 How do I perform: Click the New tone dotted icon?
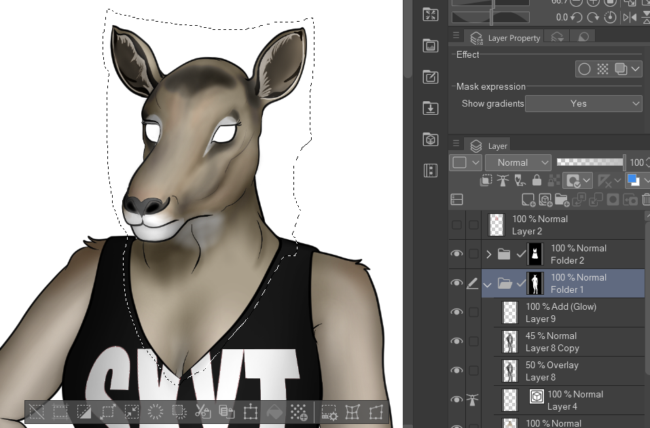[299, 412]
